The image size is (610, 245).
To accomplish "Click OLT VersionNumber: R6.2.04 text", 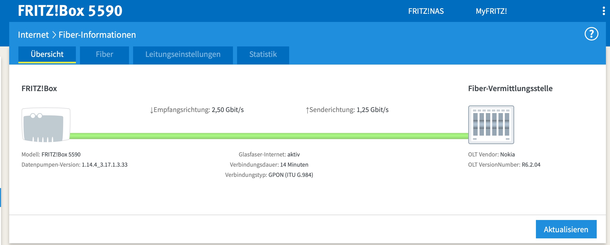I will pyautogui.click(x=504, y=165).
